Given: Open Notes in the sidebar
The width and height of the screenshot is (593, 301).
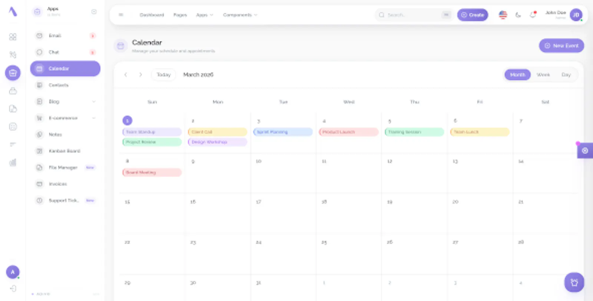Looking at the screenshot, I should coord(65,135).
